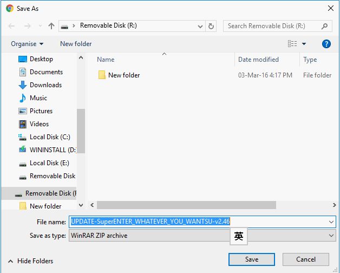Screen dimensions: 340x273
Task: Click the drive icon in address bar
Action: point(64,27)
